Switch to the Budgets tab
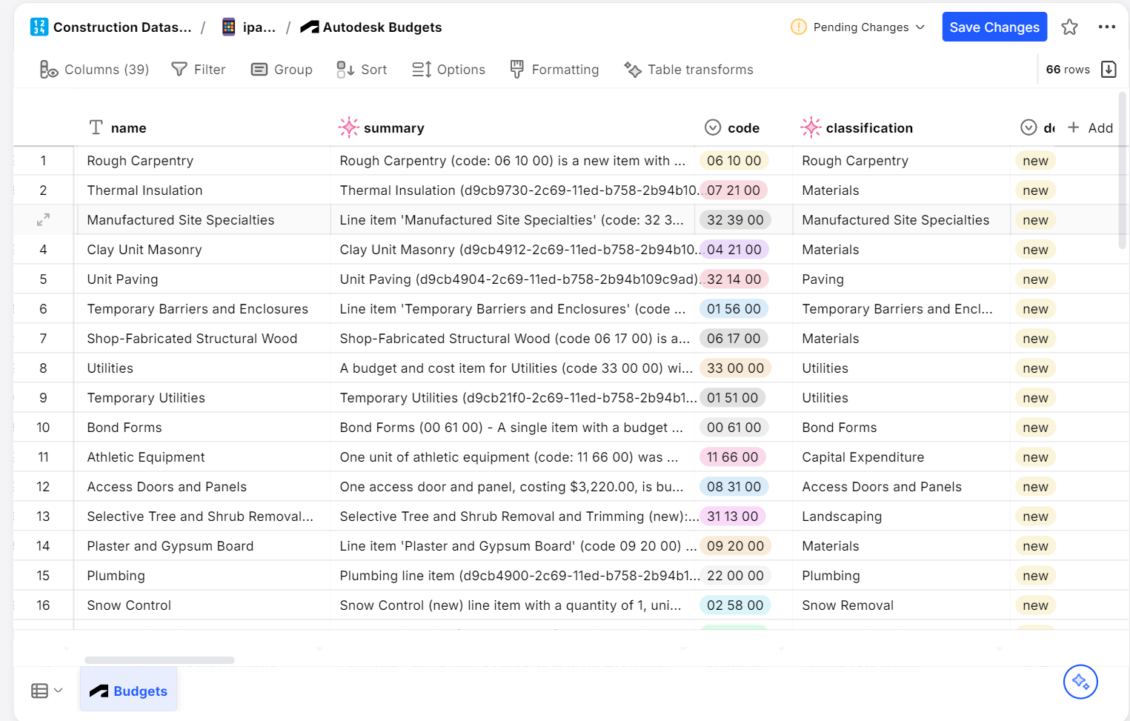The width and height of the screenshot is (1130, 721). click(129, 691)
